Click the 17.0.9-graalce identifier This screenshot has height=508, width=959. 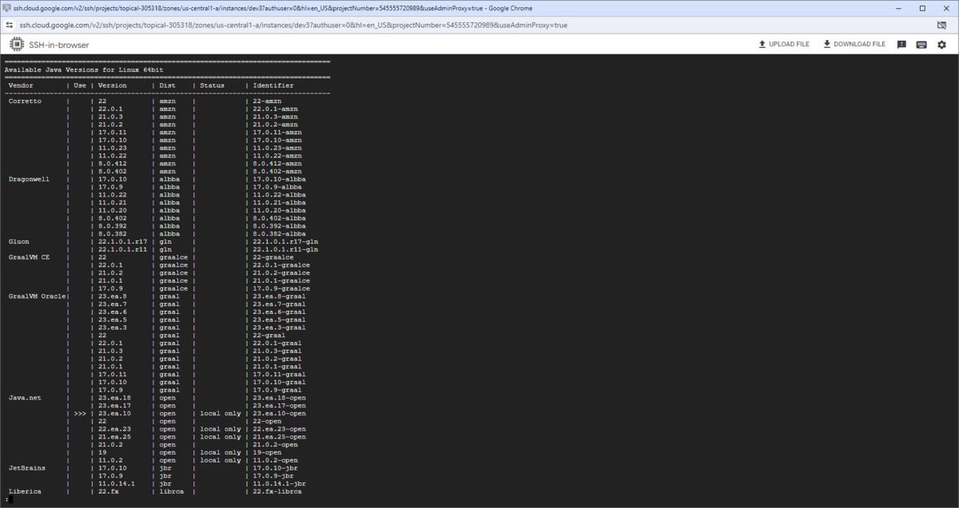282,288
